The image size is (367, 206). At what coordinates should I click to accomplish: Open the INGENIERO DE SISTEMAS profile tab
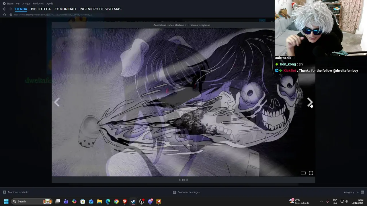pos(100,9)
